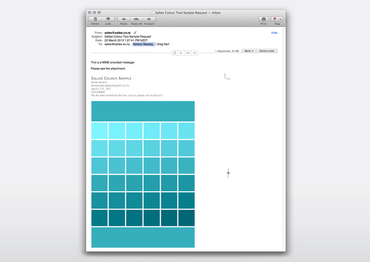The width and height of the screenshot is (370, 262).
Task: Flag this message with red flag
Action: click(x=275, y=19)
